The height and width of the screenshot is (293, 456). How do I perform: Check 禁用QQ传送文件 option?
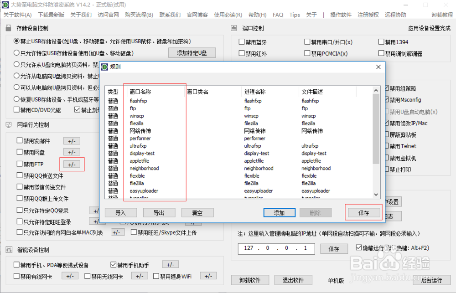point(20,175)
